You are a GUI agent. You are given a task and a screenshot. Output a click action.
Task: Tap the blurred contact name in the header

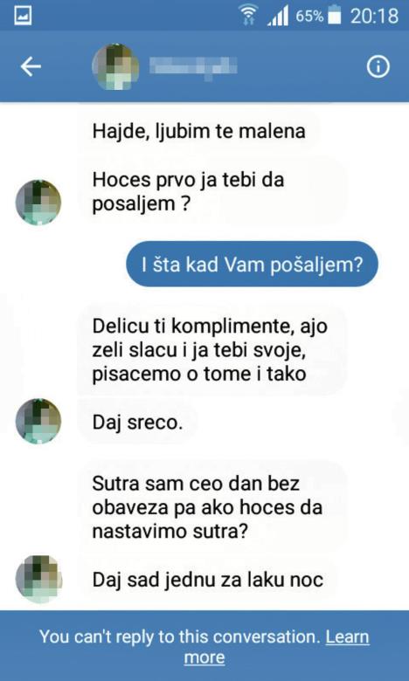[193, 67]
